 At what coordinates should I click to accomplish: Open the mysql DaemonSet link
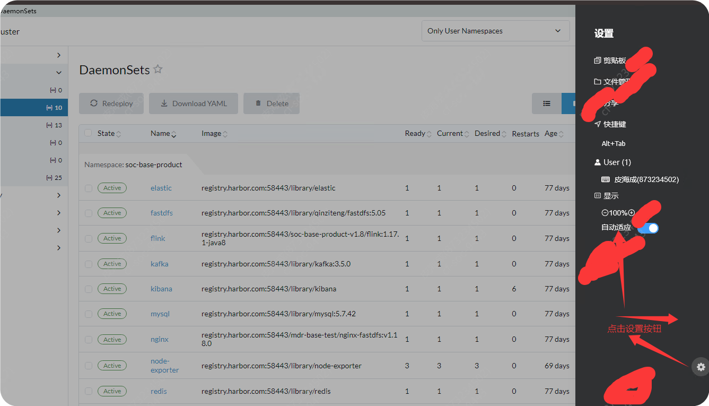[x=160, y=314]
